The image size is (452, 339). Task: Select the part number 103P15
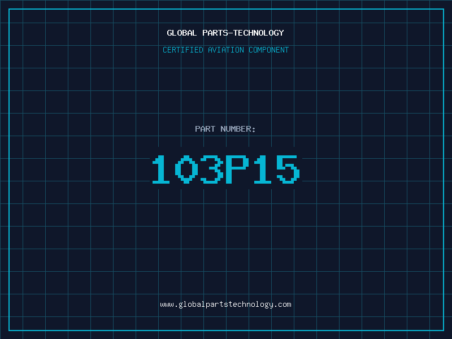pos(226,169)
